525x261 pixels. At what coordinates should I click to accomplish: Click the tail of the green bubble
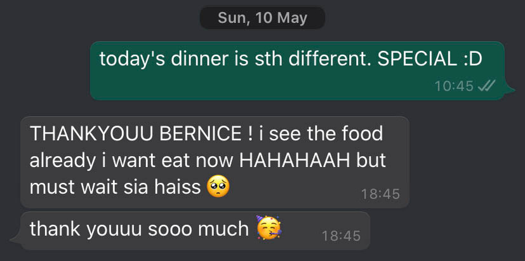tap(510, 89)
